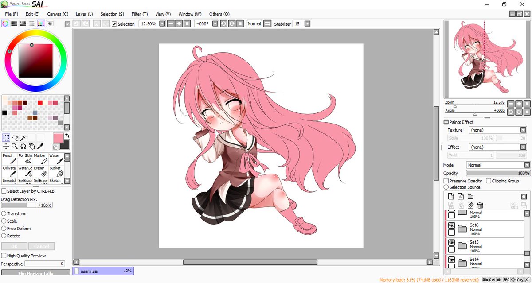532x283 pixels.
Task: Choose the Scale radio option
Action: click(x=4, y=221)
